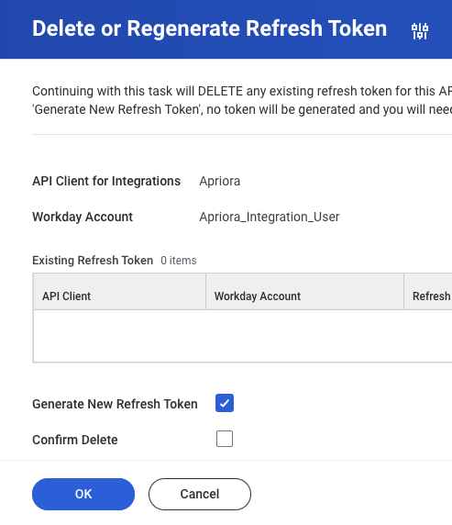Click the Generate New Refresh Token label

coord(115,404)
